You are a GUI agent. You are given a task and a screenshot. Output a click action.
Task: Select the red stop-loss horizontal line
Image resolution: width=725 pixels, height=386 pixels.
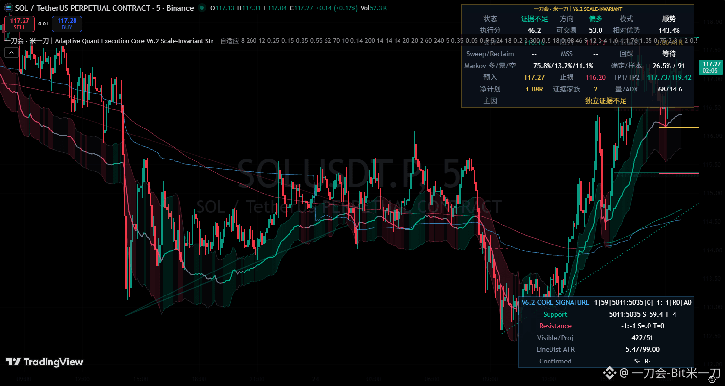pos(678,173)
